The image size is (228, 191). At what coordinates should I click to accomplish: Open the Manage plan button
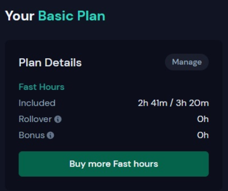[x=187, y=62]
